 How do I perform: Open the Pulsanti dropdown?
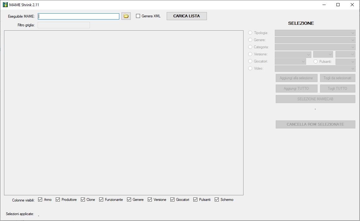[345, 62]
